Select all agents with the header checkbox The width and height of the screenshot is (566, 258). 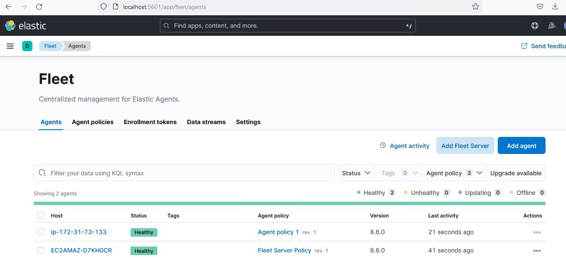[41, 215]
